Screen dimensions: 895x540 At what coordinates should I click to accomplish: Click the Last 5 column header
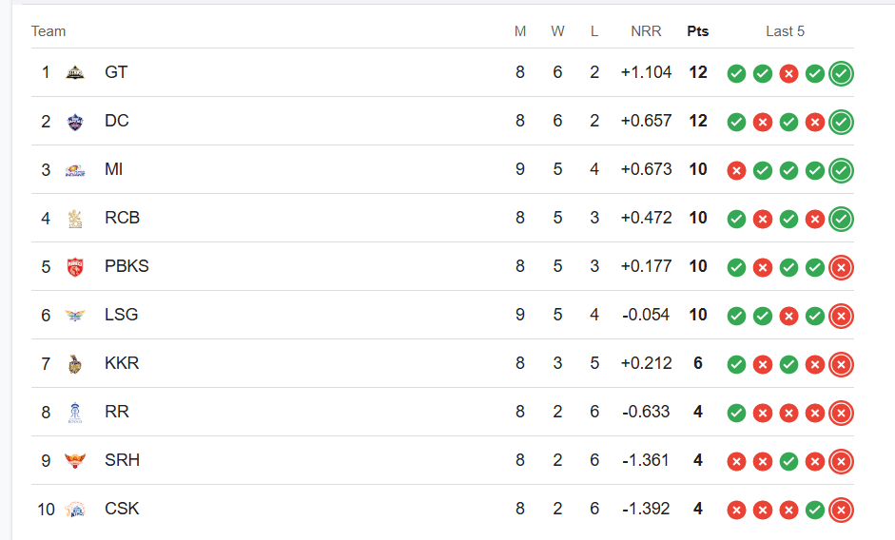tap(785, 31)
